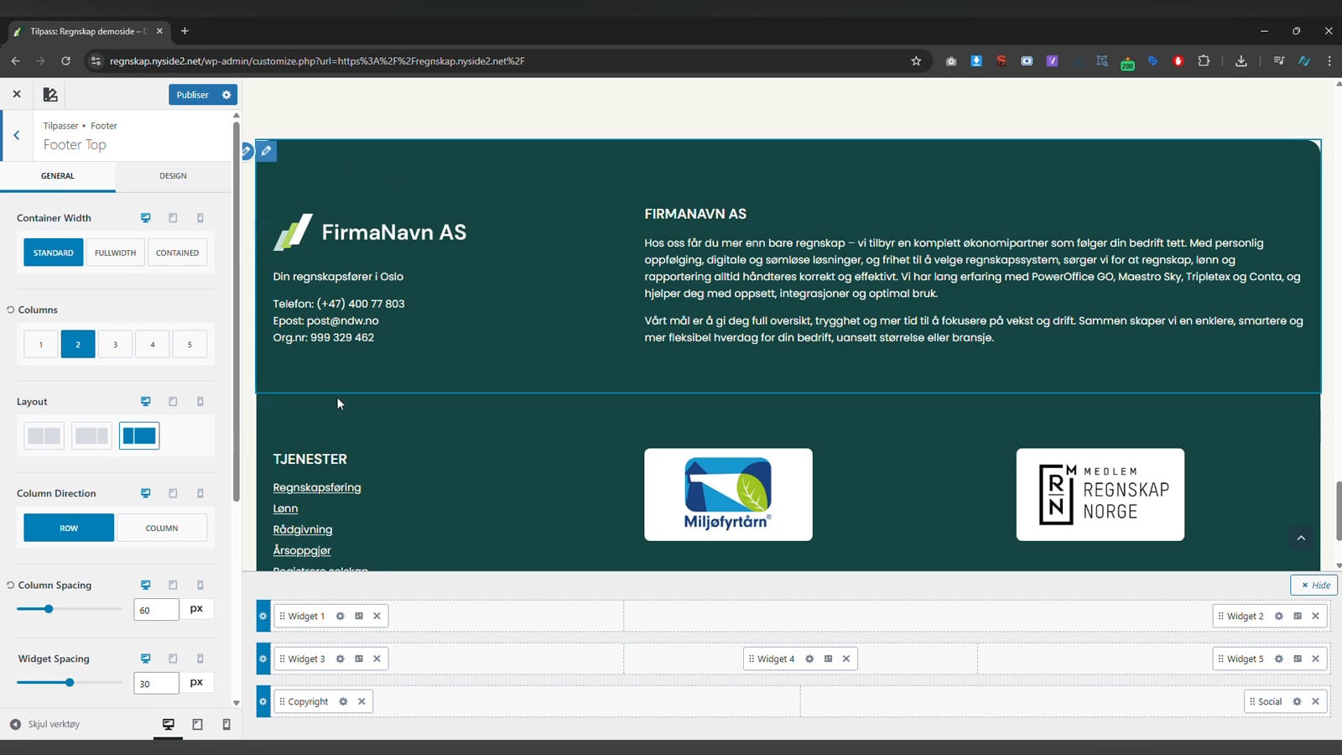This screenshot has width=1342, height=755.
Task: Set container width to Contained
Action: pos(177,253)
